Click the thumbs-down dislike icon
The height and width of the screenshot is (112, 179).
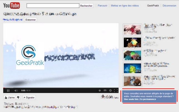coord(18,97)
